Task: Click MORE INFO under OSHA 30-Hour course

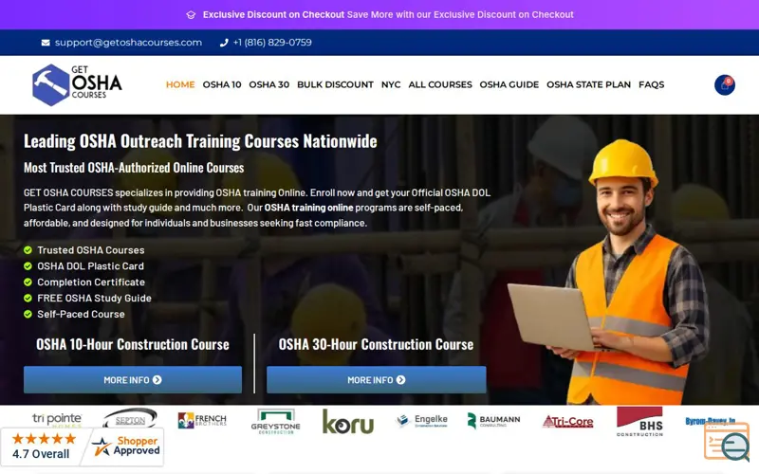Action: pyautogui.click(x=376, y=380)
